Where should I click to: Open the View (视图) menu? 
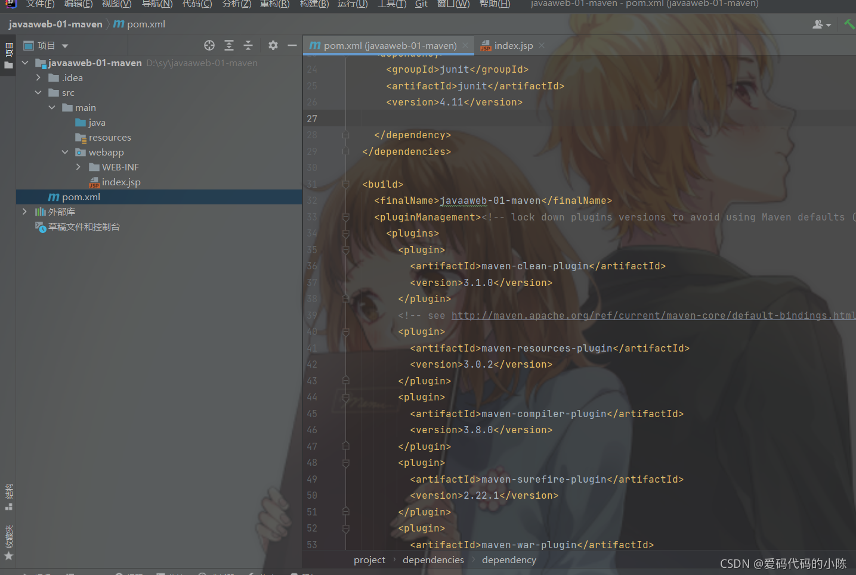[116, 4]
